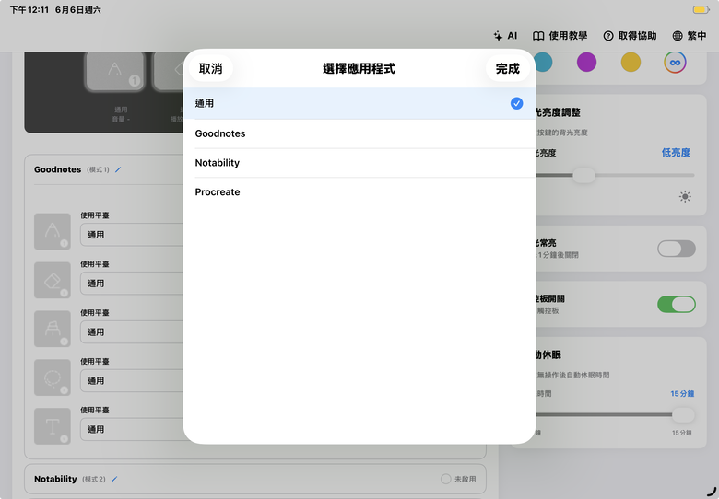Click the 15分鐘 sleep time value
719x499 pixels.
[x=682, y=394]
